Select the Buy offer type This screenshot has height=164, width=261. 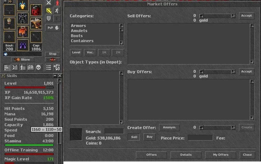150,137
